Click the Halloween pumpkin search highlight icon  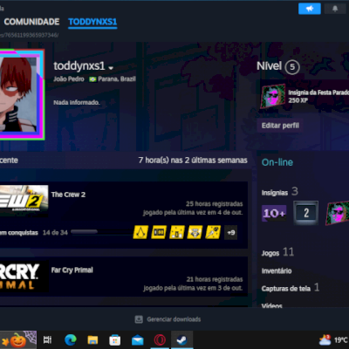click(18, 339)
